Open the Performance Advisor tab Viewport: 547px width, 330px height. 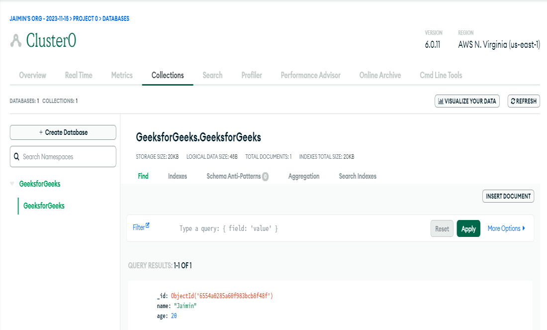click(x=310, y=75)
